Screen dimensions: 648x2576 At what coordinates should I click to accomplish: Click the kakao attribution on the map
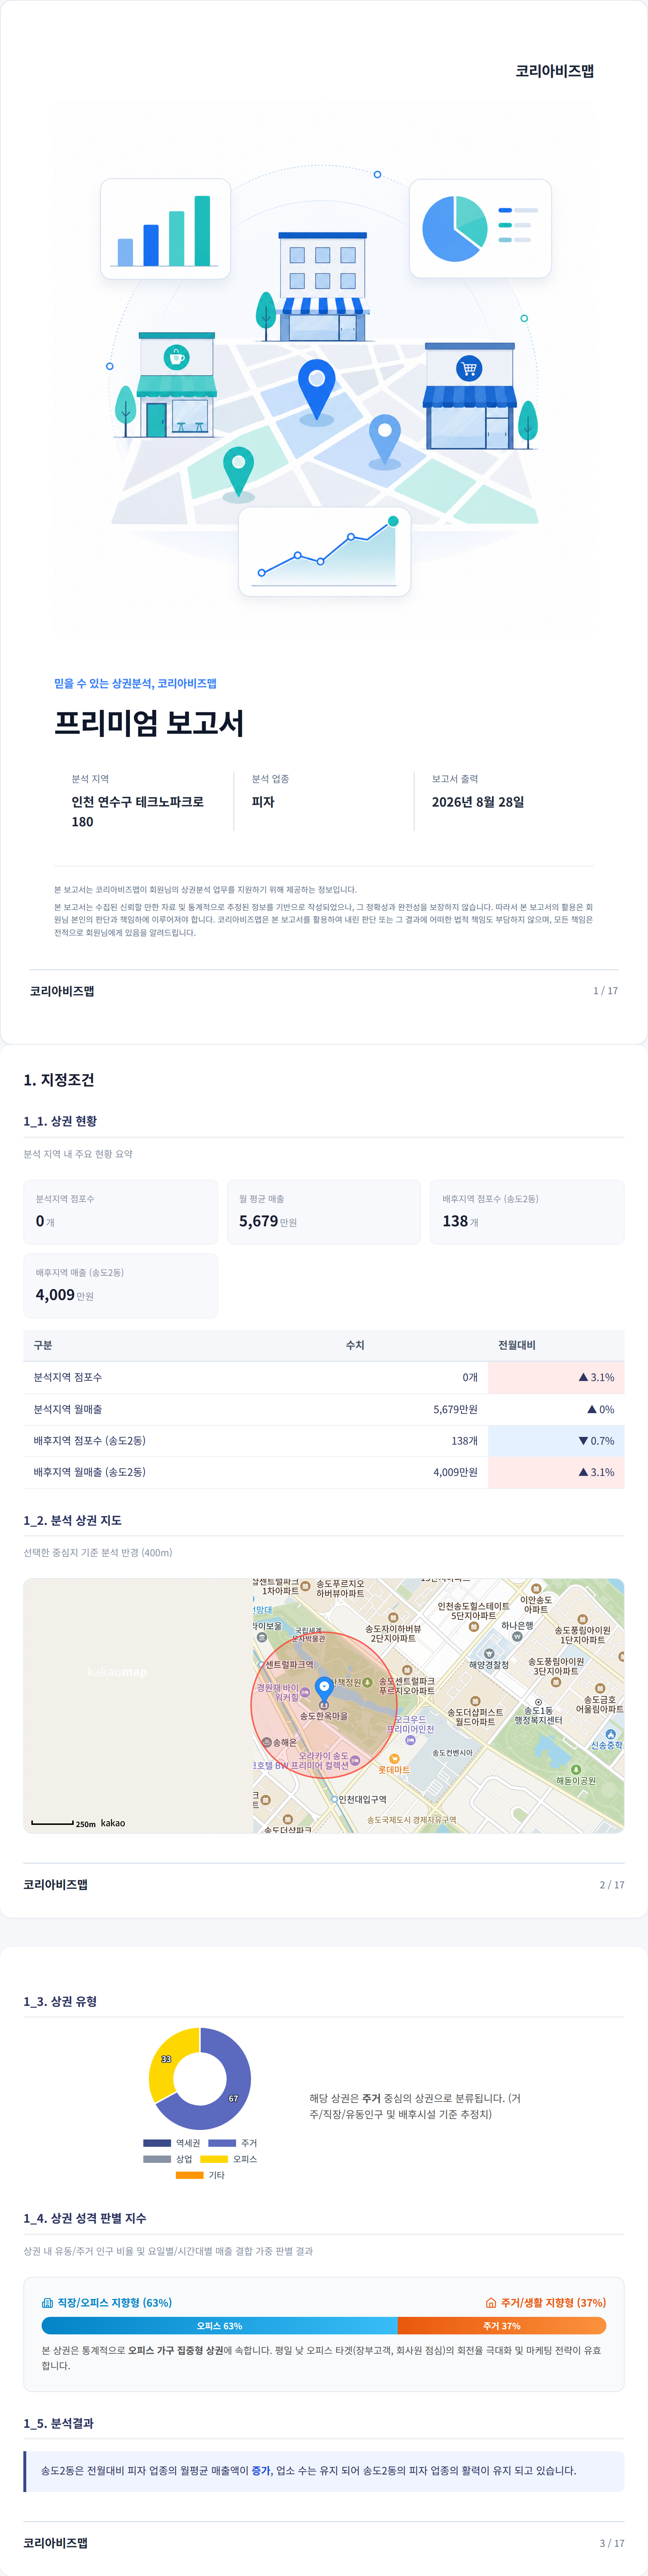click(x=113, y=1823)
